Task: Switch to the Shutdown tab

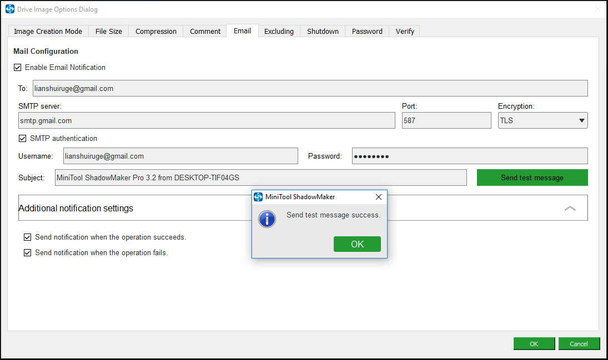Action: [323, 32]
